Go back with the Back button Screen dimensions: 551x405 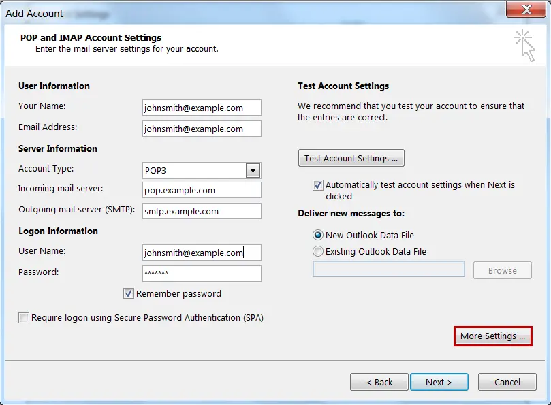[x=379, y=382]
